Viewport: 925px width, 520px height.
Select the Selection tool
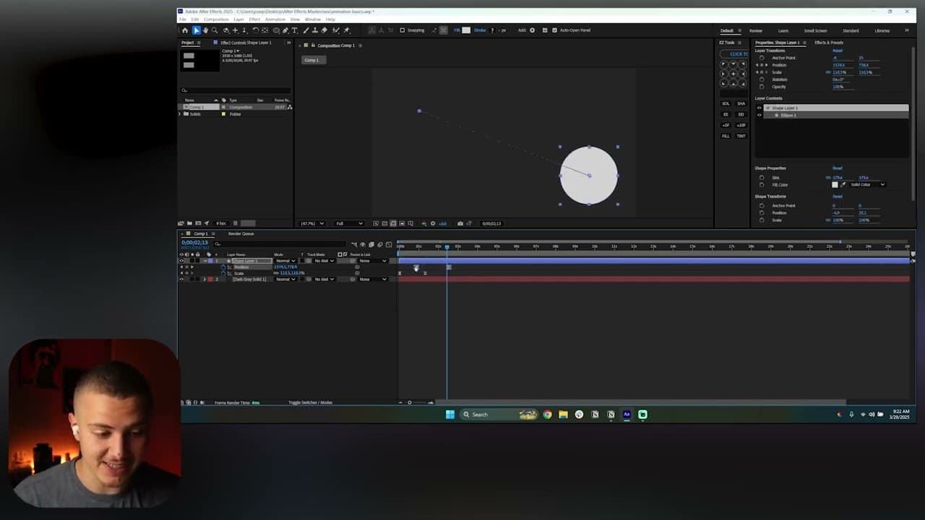click(x=196, y=30)
